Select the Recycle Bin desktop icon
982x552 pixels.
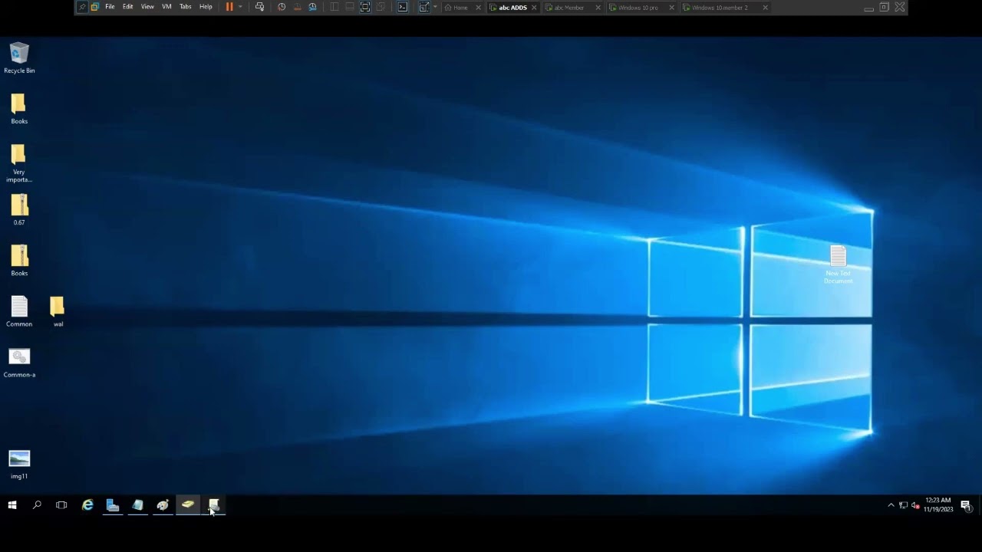(19, 58)
